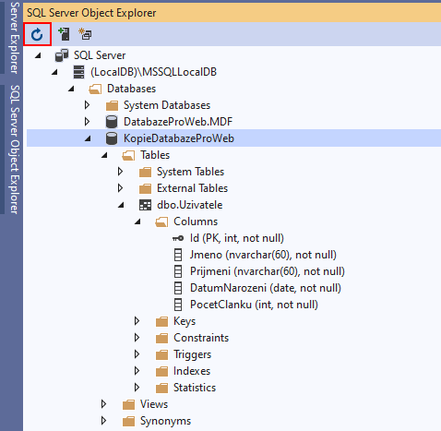Click the Indexes folder icon
The width and height of the screenshot is (441, 431).
click(161, 371)
